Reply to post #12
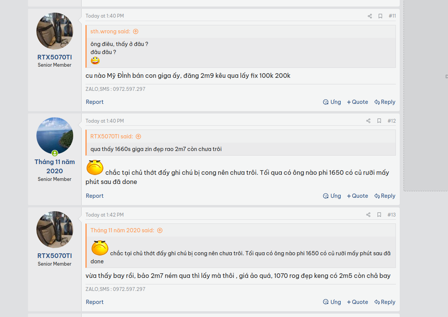The image size is (448, 317). pos(385,196)
